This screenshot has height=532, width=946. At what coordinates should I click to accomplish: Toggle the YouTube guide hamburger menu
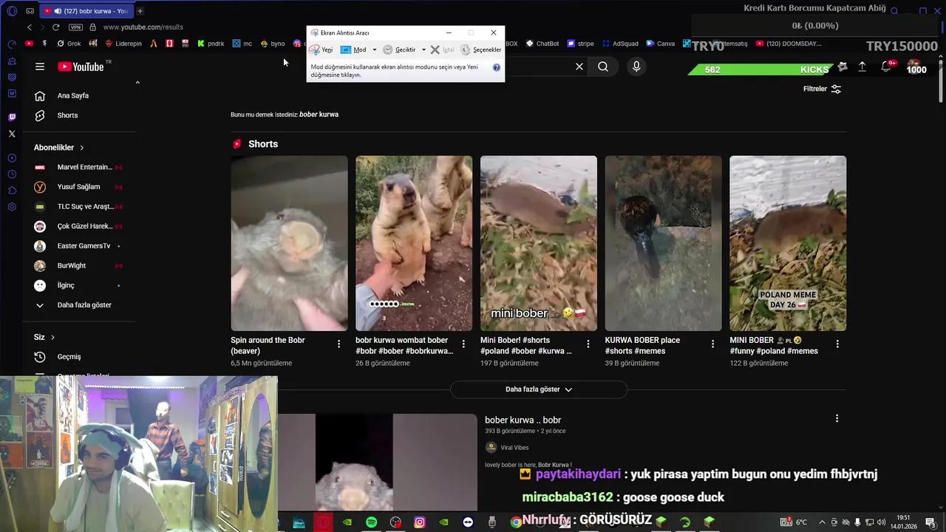click(x=40, y=66)
